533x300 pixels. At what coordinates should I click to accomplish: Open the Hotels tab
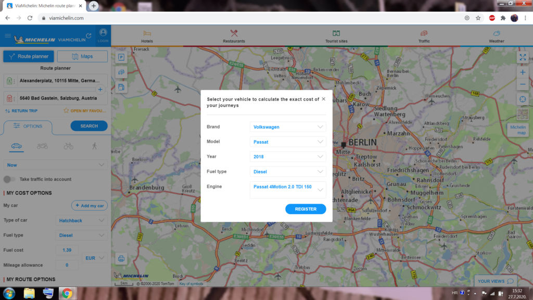click(147, 36)
